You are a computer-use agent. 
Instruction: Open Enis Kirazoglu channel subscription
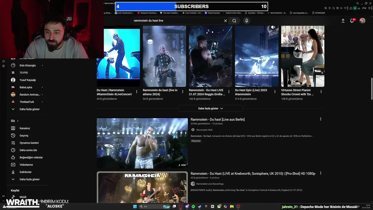28,65
